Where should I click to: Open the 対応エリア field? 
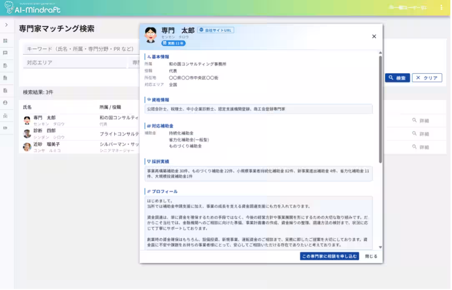(x=75, y=63)
